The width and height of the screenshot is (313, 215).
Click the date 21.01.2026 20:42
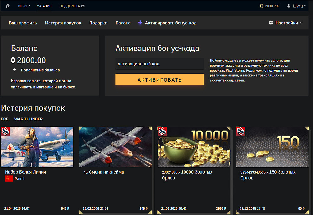(x=174, y=209)
